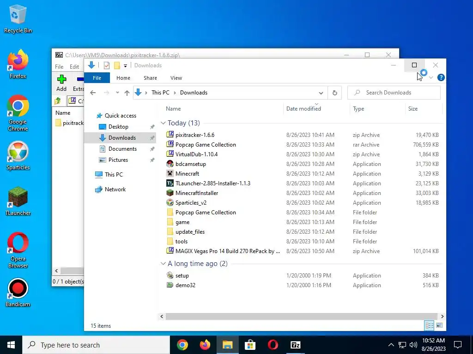Click the up-folder icon in 7-Zip window
This screenshot has height=354, width=473.
click(x=58, y=101)
